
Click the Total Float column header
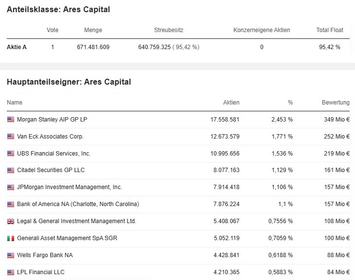click(329, 30)
